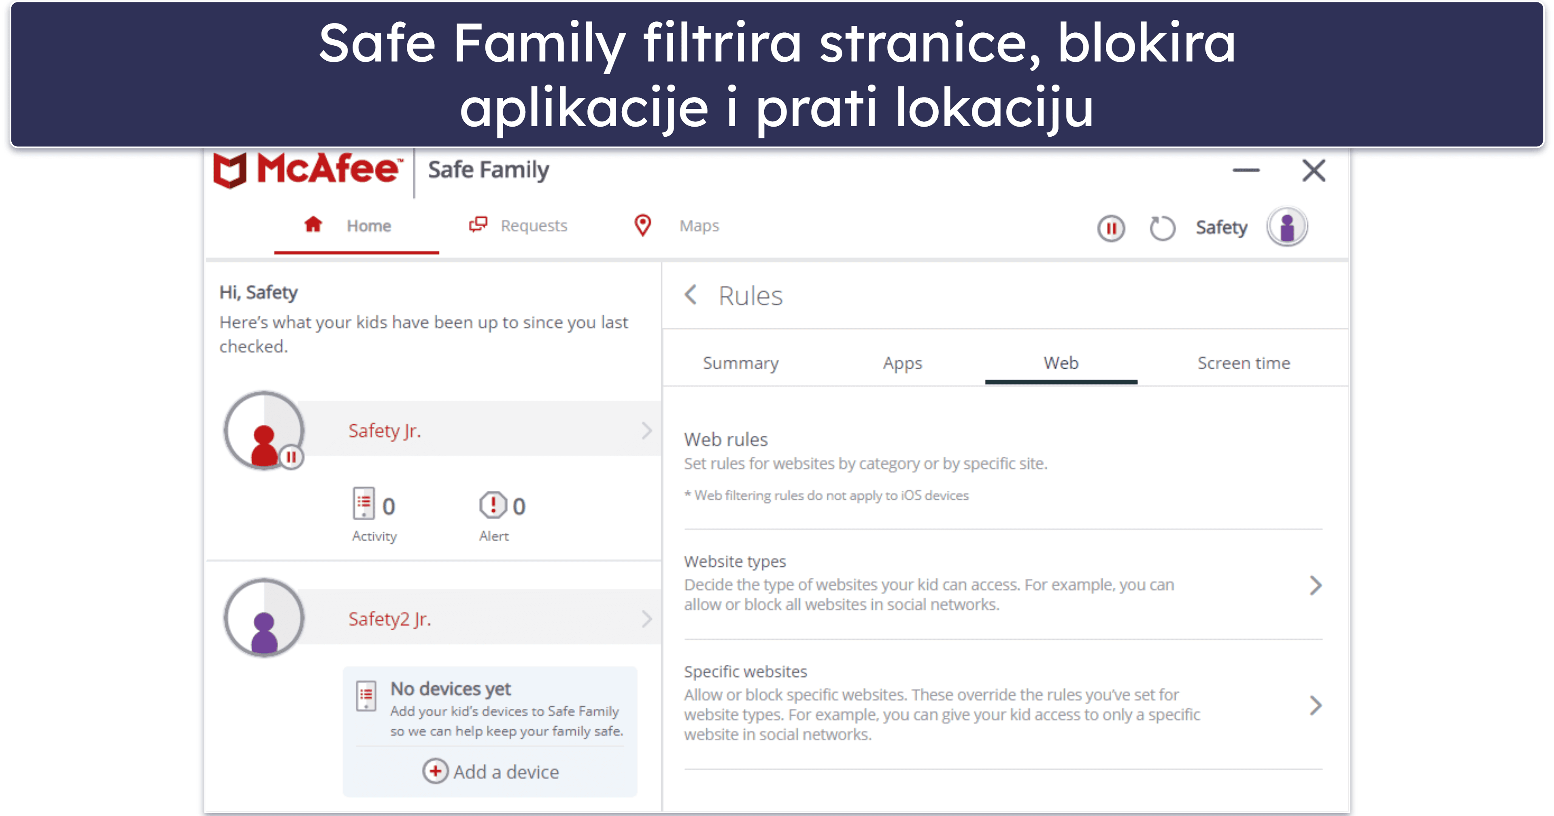Switch to the Apps rules tab
The height and width of the screenshot is (816, 1554).
coord(902,363)
